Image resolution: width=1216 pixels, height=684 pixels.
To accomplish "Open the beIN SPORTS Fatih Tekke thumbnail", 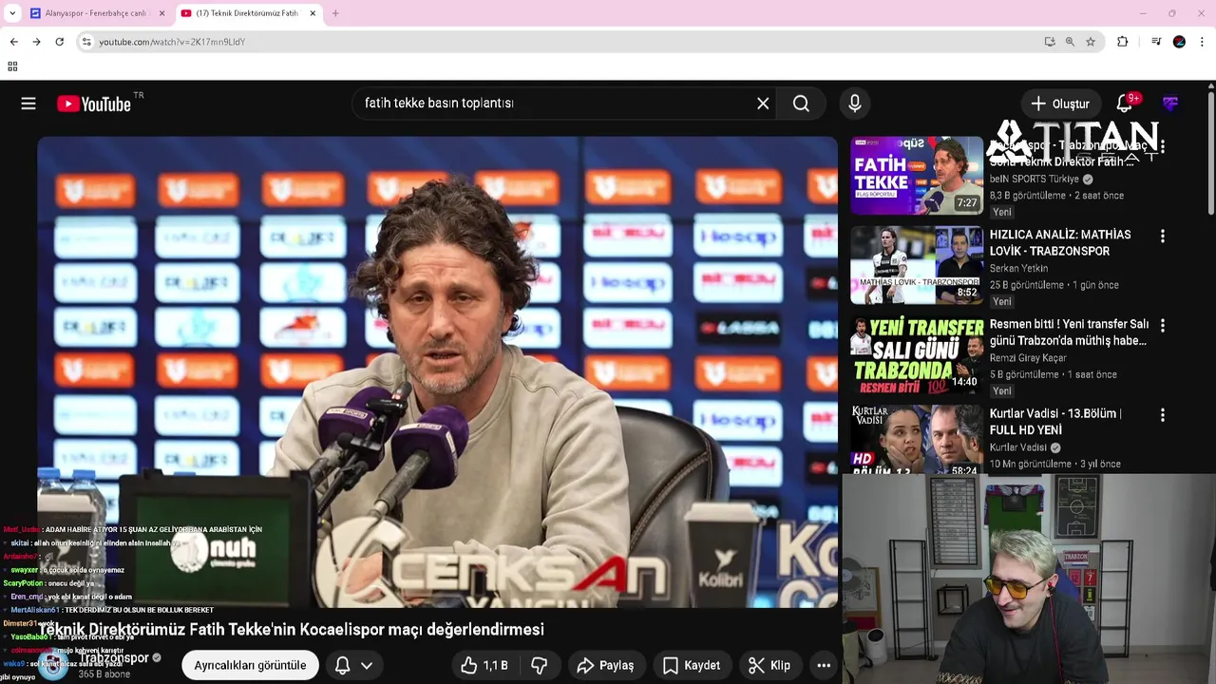I will 917,175.
